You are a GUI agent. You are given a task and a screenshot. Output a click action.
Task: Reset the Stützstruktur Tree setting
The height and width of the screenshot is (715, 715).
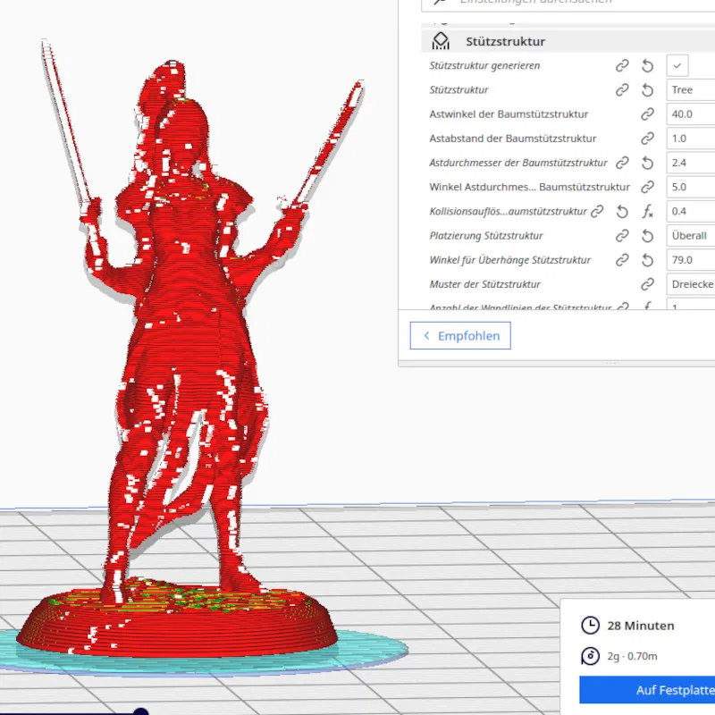647,90
